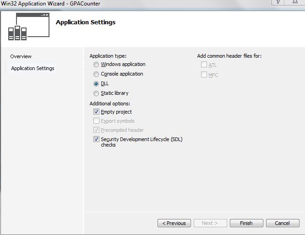The width and height of the screenshot is (305, 235).
Task: Click the ATL header checkbox
Action: (204, 65)
